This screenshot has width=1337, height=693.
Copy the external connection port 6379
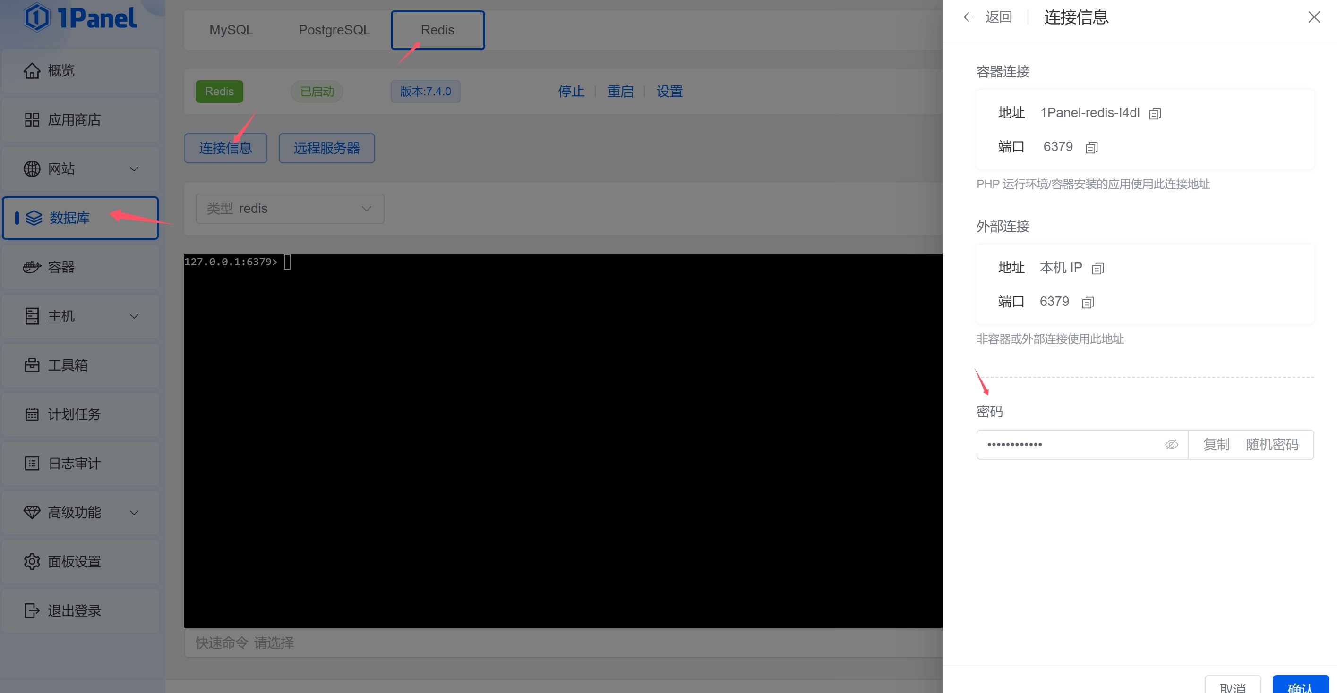pos(1088,303)
